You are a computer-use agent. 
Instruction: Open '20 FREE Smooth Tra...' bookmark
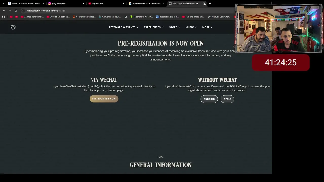click(58, 17)
